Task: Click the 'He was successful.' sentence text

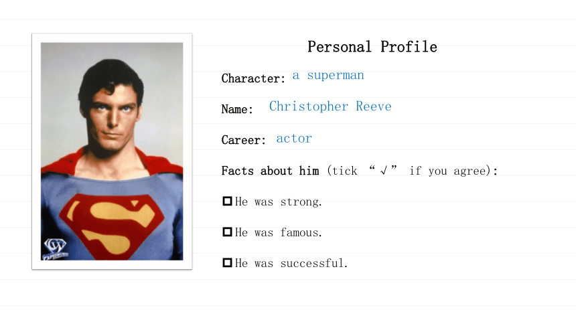Action: coord(291,263)
